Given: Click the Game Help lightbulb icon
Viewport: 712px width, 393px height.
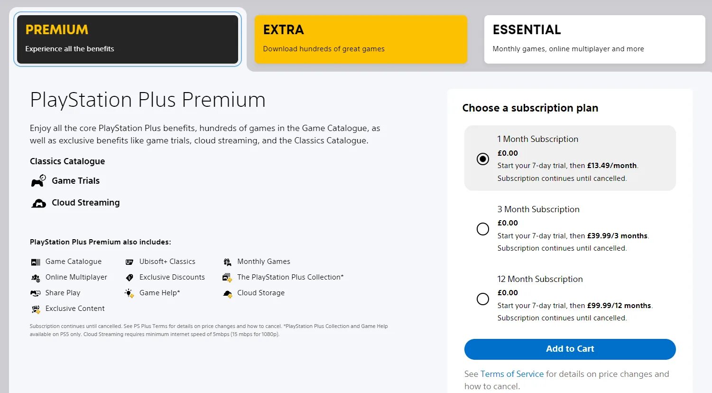Looking at the screenshot, I should tap(129, 293).
